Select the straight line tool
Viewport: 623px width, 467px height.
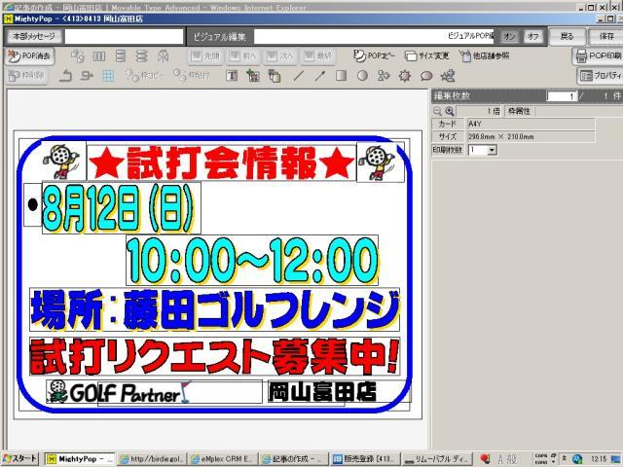point(299,76)
